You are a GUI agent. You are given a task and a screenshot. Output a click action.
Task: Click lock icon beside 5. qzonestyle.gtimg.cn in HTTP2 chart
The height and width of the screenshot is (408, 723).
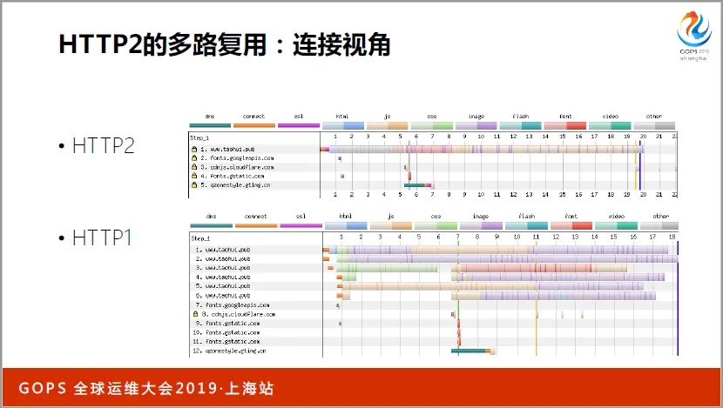[194, 184]
